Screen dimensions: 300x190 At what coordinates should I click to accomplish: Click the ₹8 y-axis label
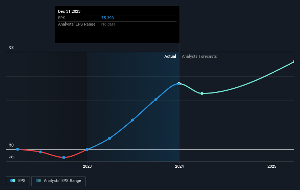point(11,47)
